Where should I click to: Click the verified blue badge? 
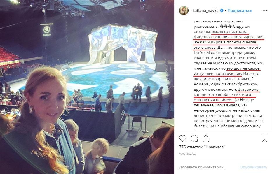click(x=222, y=10)
